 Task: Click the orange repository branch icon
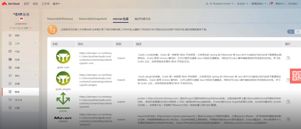[x=52, y=29]
